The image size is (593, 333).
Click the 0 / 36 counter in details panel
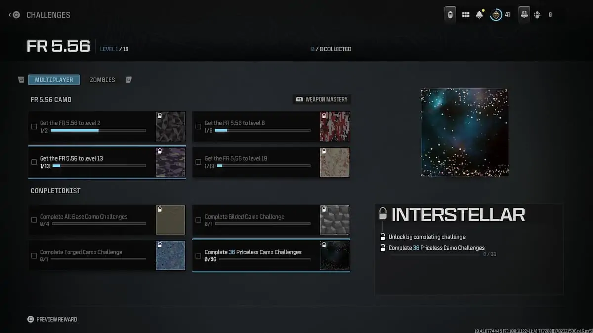[x=489, y=254]
